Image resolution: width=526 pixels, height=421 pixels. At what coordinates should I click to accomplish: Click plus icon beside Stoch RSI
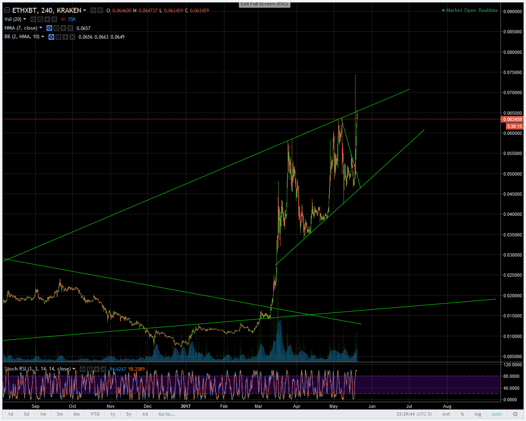point(97,369)
